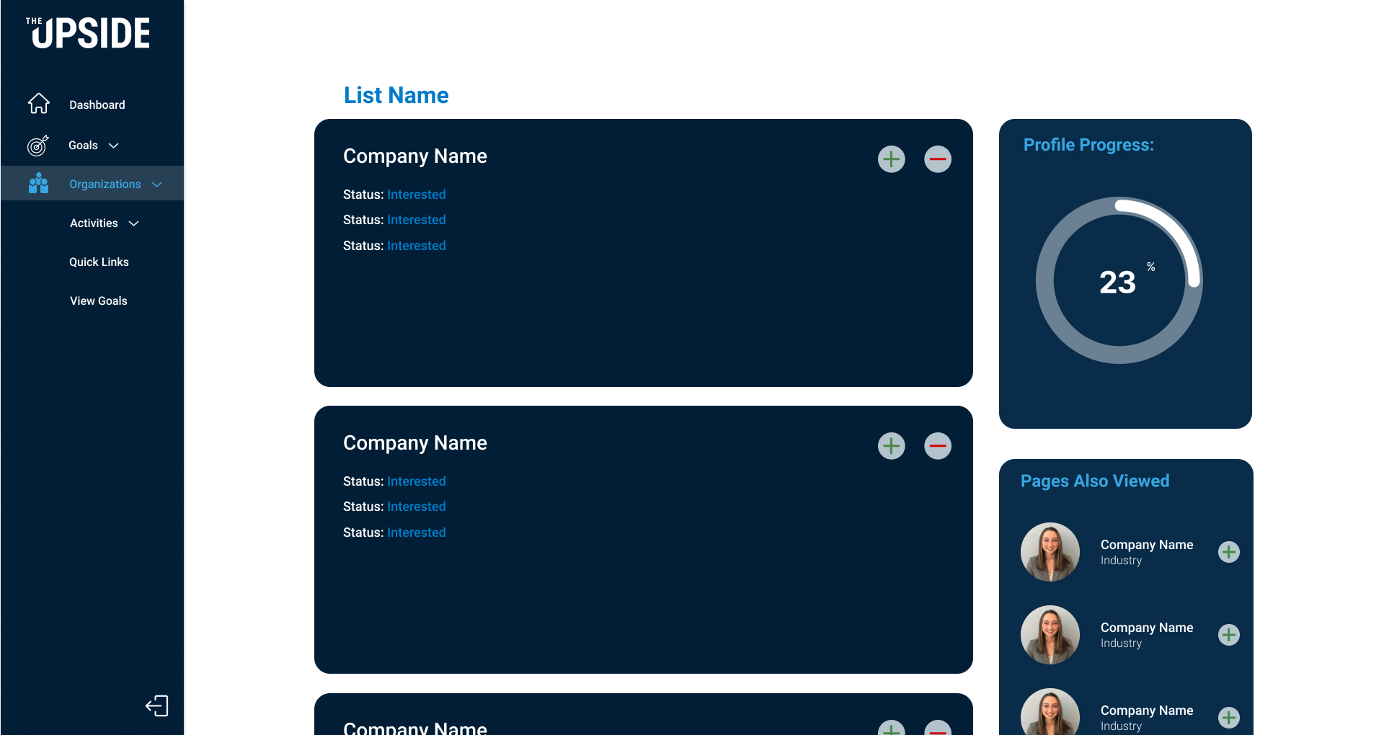
Task: Click second card's Company Name title
Action: [x=415, y=443]
